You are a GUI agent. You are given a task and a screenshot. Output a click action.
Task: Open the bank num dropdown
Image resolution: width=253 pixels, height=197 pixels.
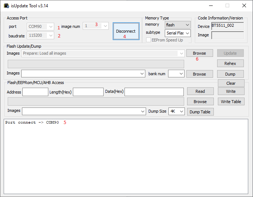[x=176, y=74]
